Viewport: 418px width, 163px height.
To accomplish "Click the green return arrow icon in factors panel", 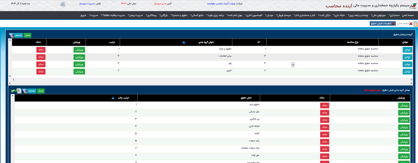I will tap(14, 91).
